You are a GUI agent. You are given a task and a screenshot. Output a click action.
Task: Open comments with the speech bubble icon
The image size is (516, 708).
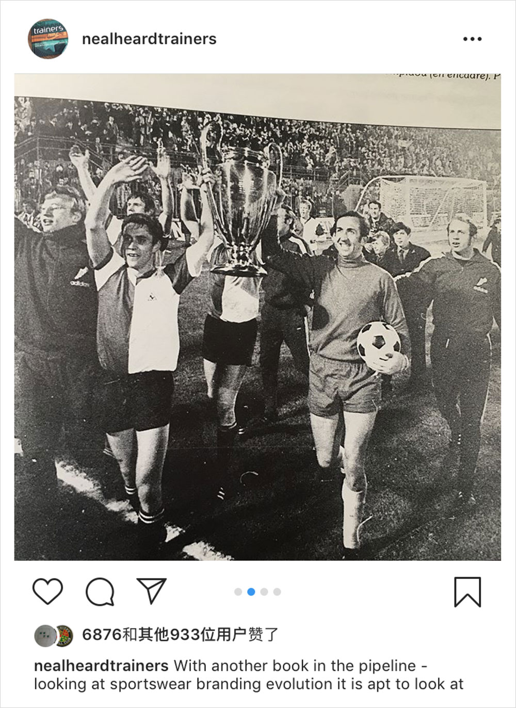[100, 591]
